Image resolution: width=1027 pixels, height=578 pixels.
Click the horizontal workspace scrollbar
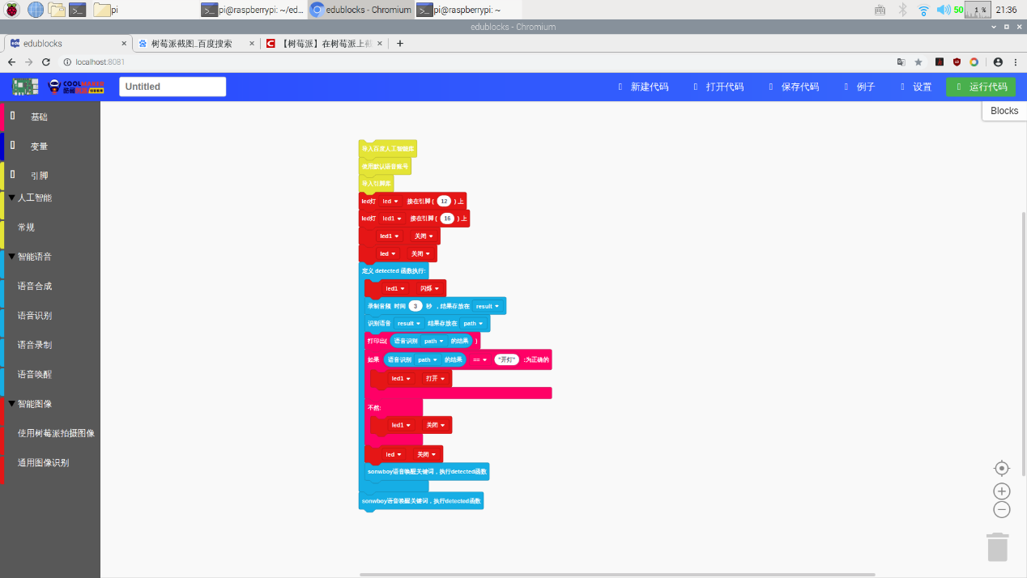tap(617, 575)
